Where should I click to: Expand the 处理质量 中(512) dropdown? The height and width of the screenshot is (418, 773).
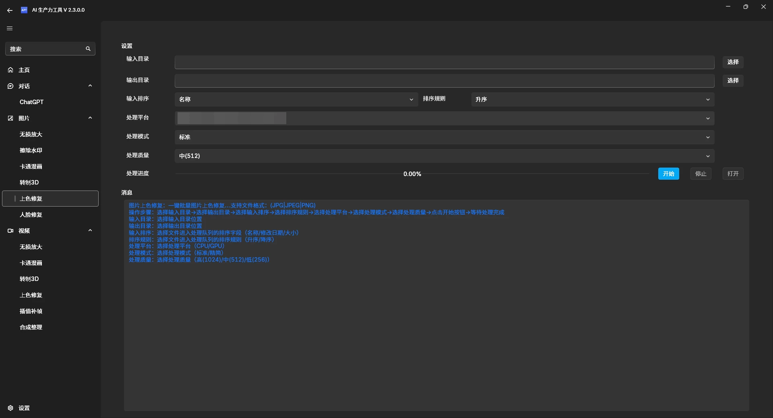444,156
